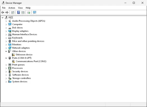Screen dimensions: 147x107
Task: Click the Device Manager title bar icon
Action: (x=3, y=3)
